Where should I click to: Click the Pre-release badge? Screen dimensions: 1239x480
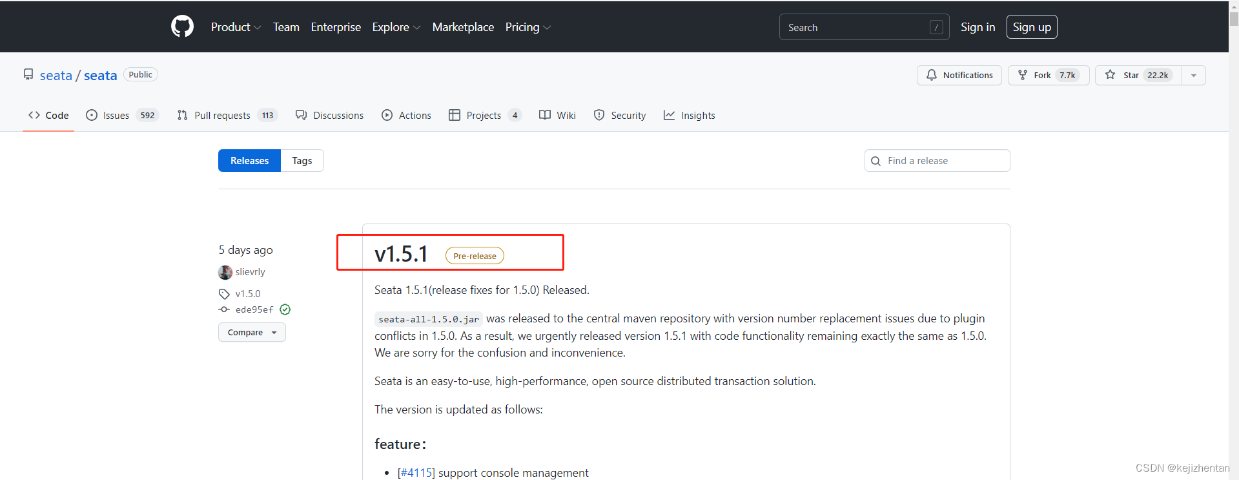(475, 256)
